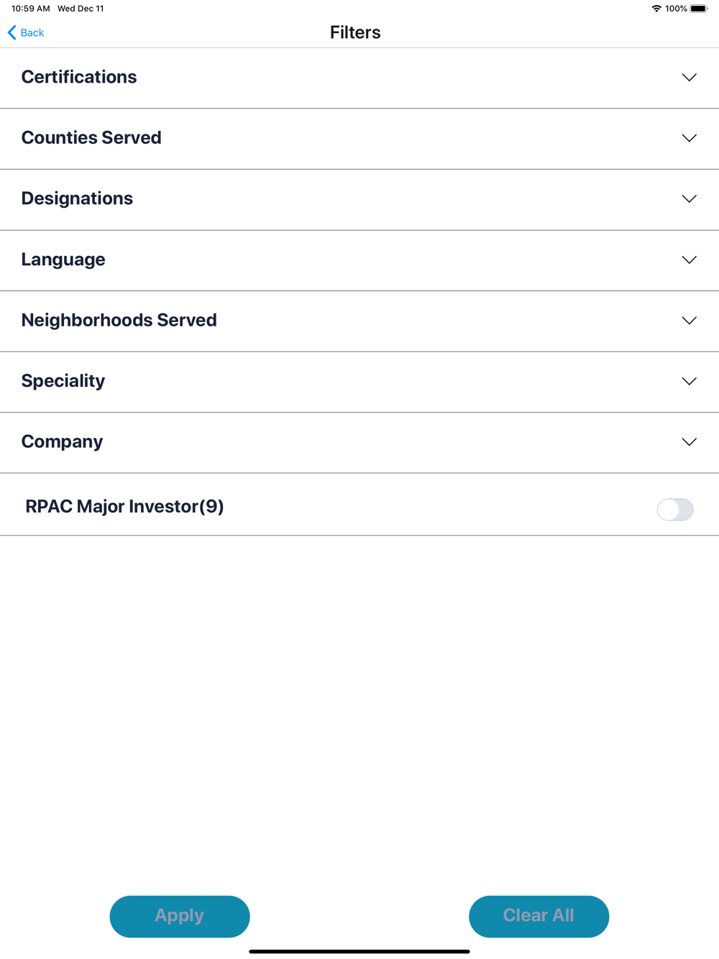
Task: Expand the Company filter chevron
Action: pyautogui.click(x=689, y=442)
